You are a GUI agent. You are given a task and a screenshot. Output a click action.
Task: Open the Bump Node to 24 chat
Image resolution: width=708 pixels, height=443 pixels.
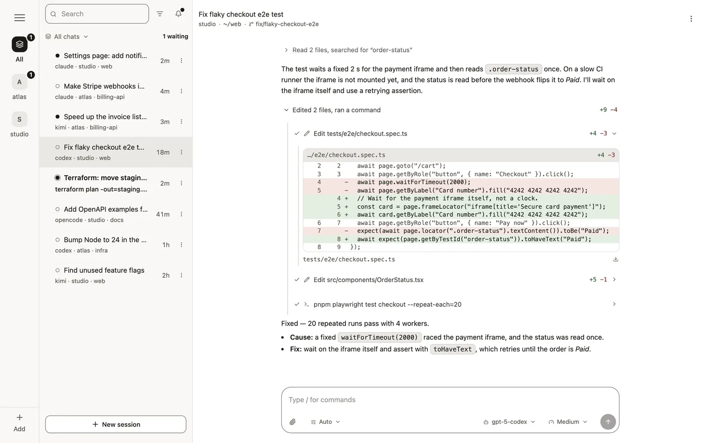116,245
